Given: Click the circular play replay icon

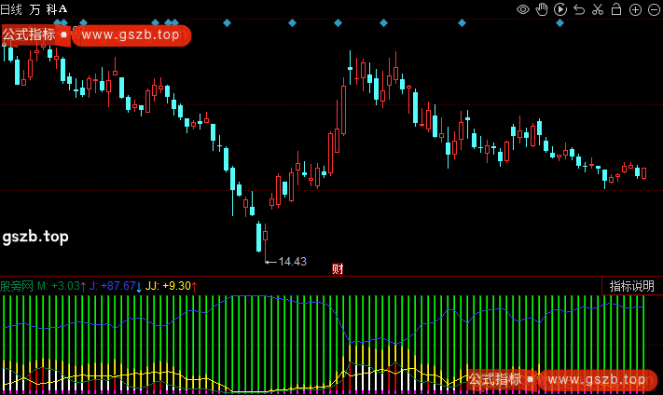Looking at the screenshot, I should 560,9.
